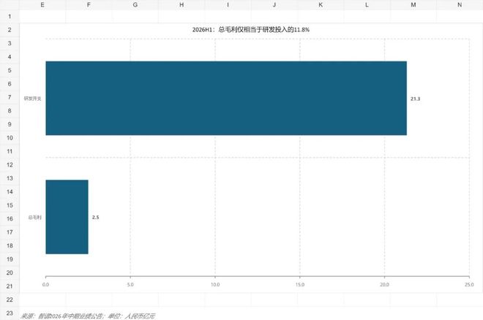Select row 2 header

pos(10,30)
